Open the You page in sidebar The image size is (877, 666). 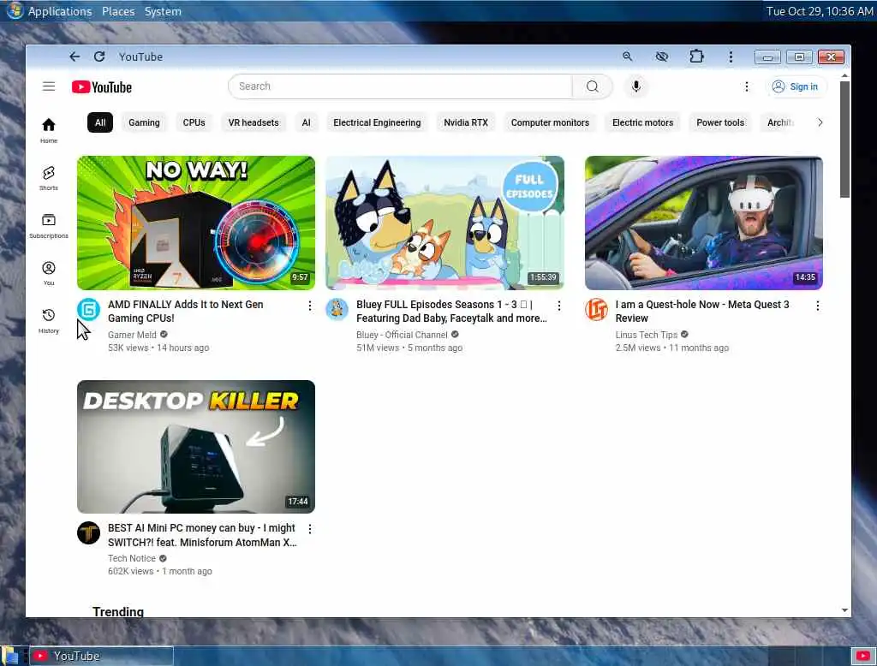coord(49,273)
